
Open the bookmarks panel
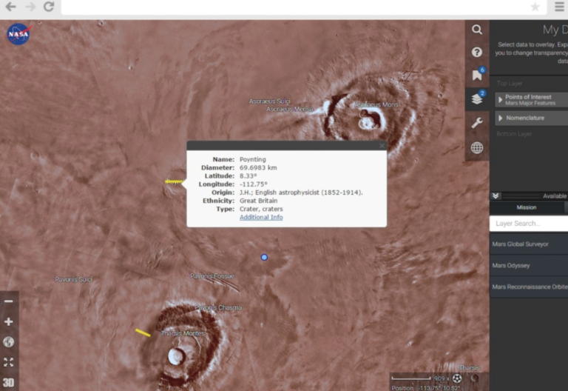(477, 76)
